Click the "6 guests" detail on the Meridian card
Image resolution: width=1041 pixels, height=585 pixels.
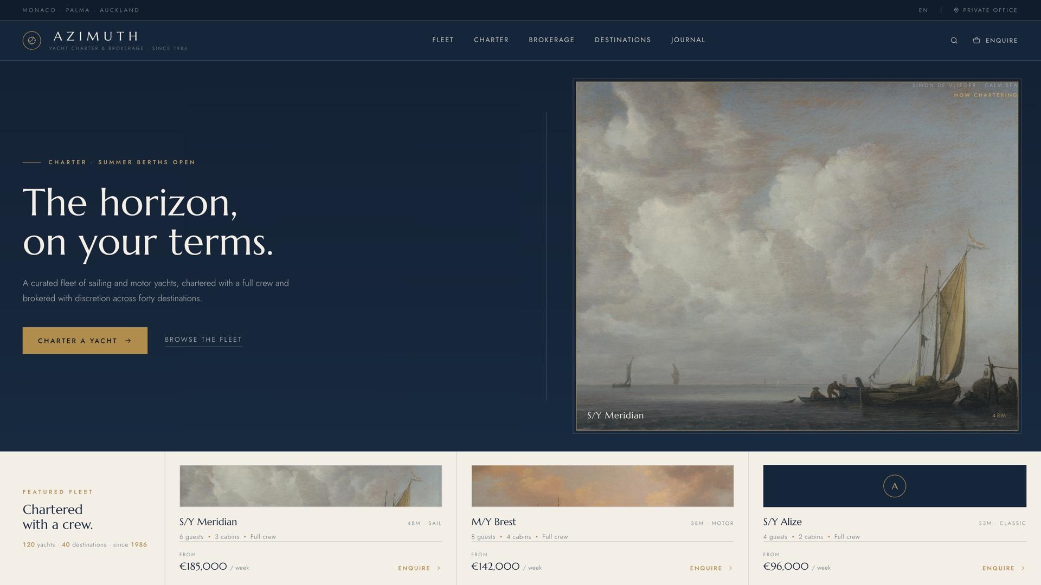[x=191, y=537]
